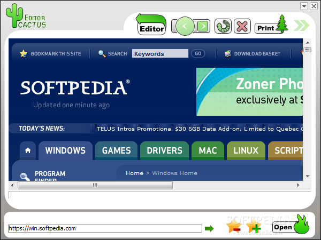Open the Editor with the green arrow button
Screen dimensions: 321x240
(151, 25)
